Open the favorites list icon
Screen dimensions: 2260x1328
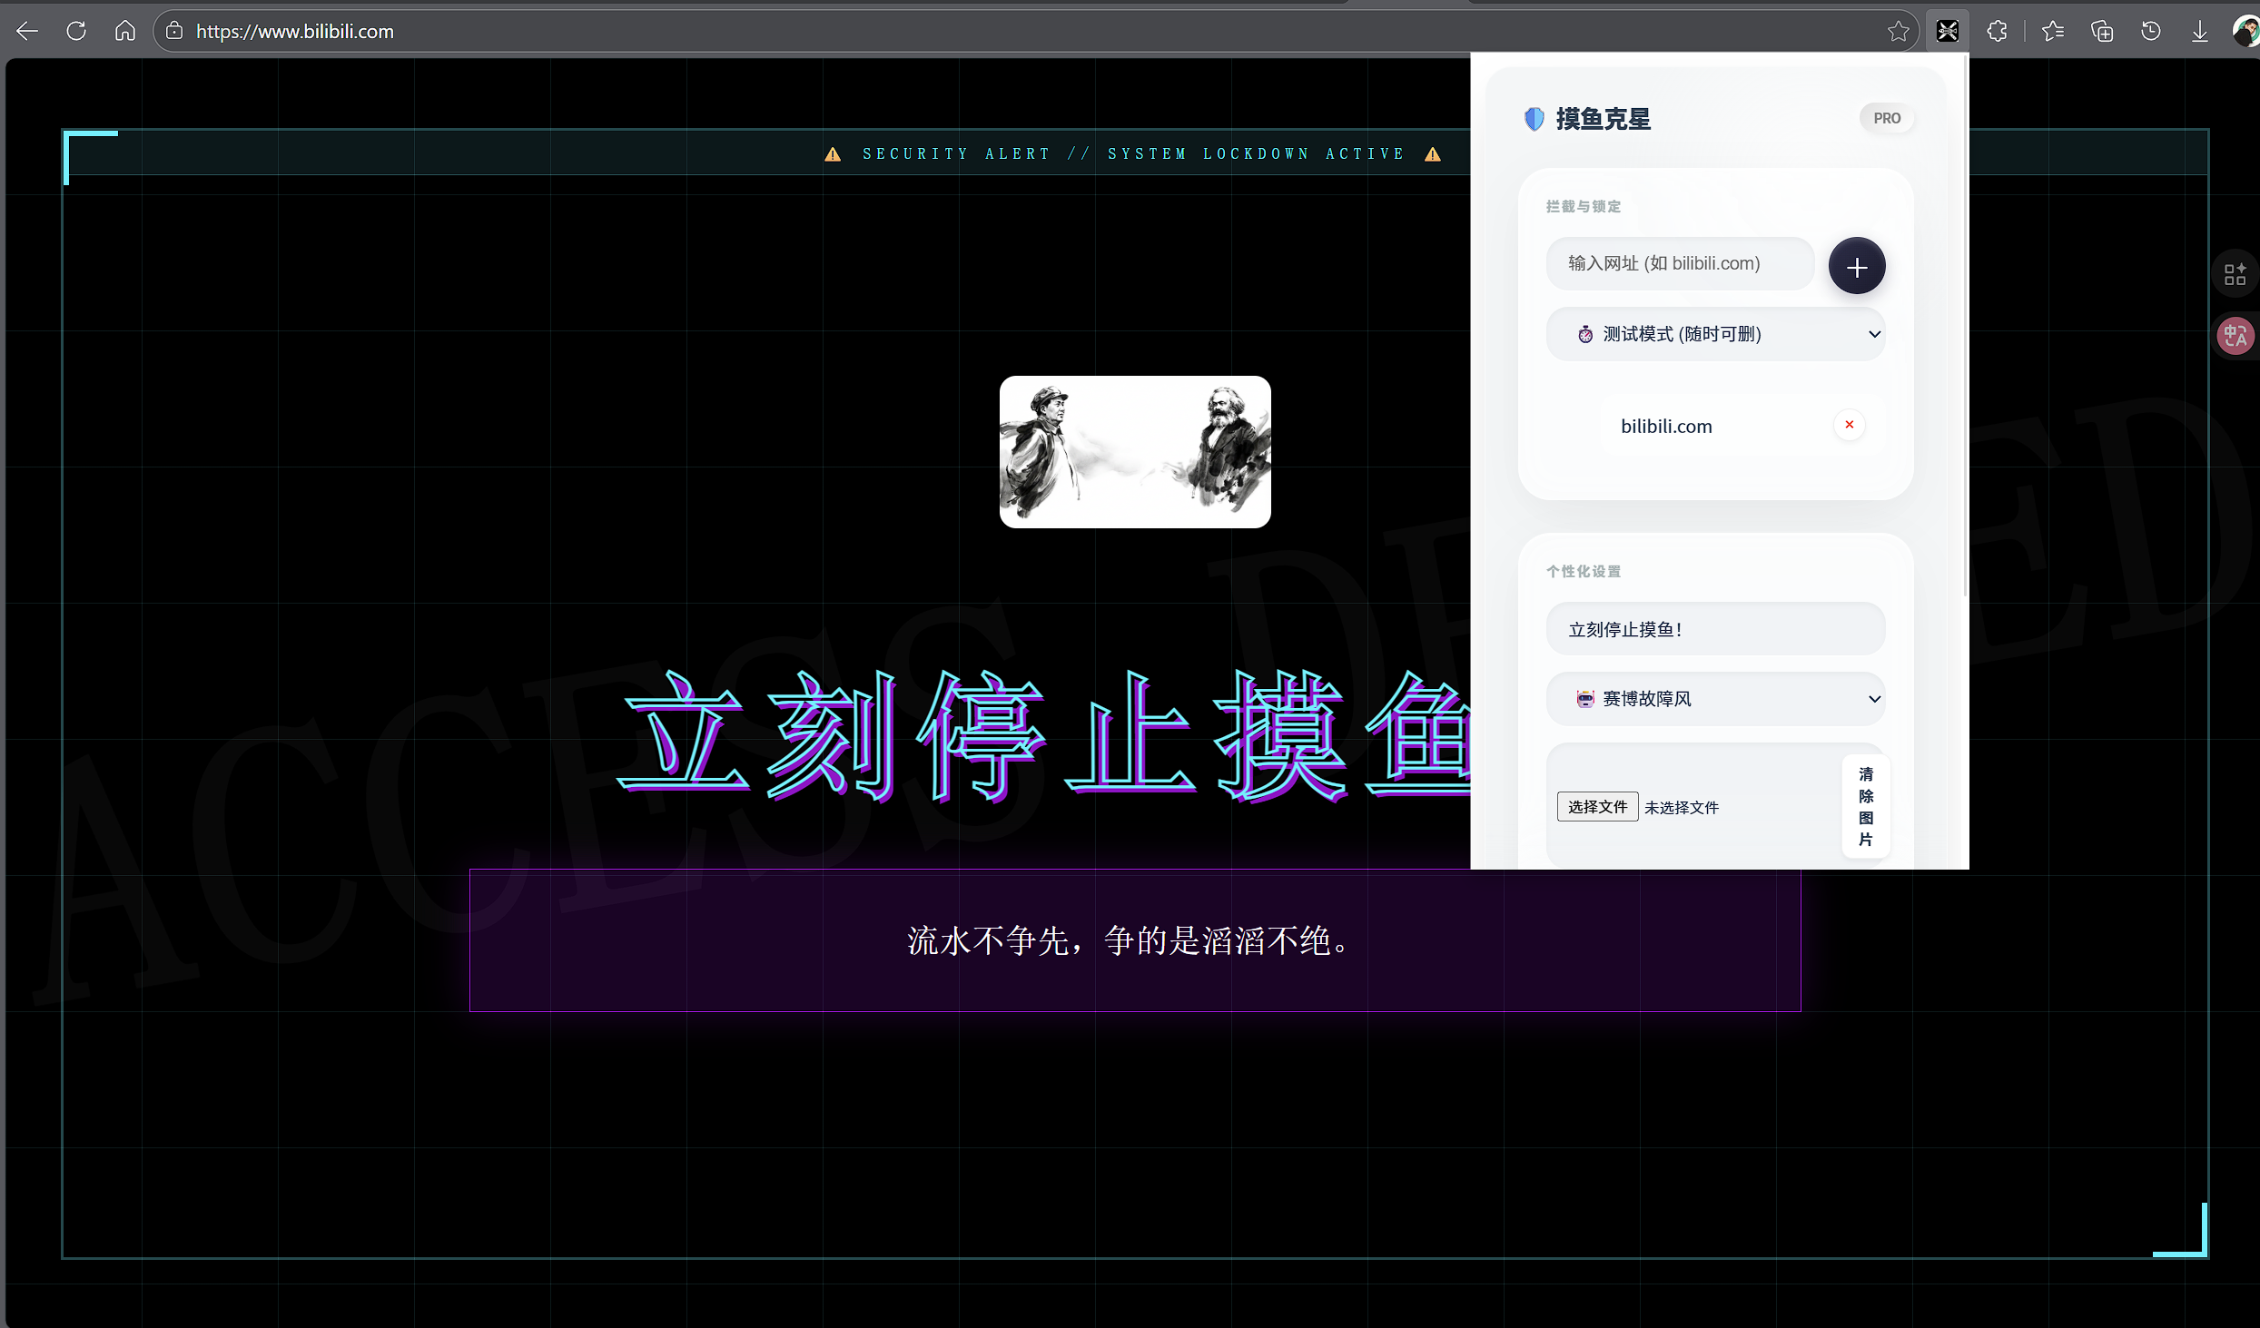tap(2051, 30)
